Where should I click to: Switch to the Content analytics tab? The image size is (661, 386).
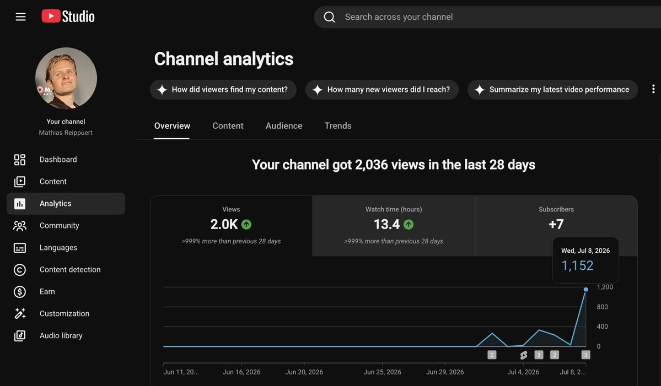(228, 126)
